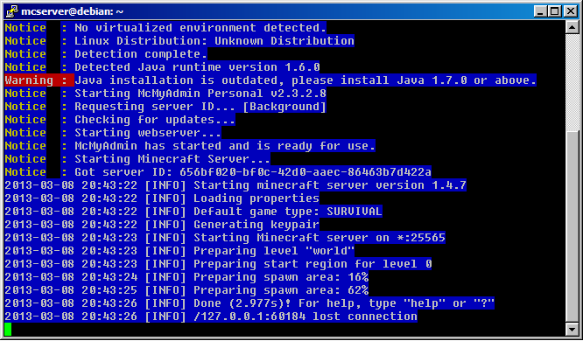The height and width of the screenshot is (341, 583).
Task: Click 'Starting Minecraft server on *:25565' line
Action: click(x=225, y=238)
